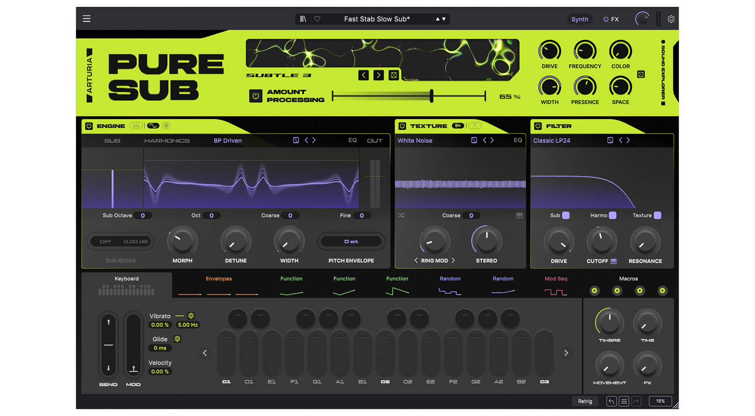Click keyboard tracking icon beside Cutoff
Screen dimensions: 755x416
pyautogui.click(x=613, y=261)
